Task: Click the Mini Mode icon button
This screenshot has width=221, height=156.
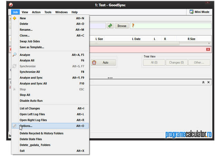Action: (x=191, y=12)
